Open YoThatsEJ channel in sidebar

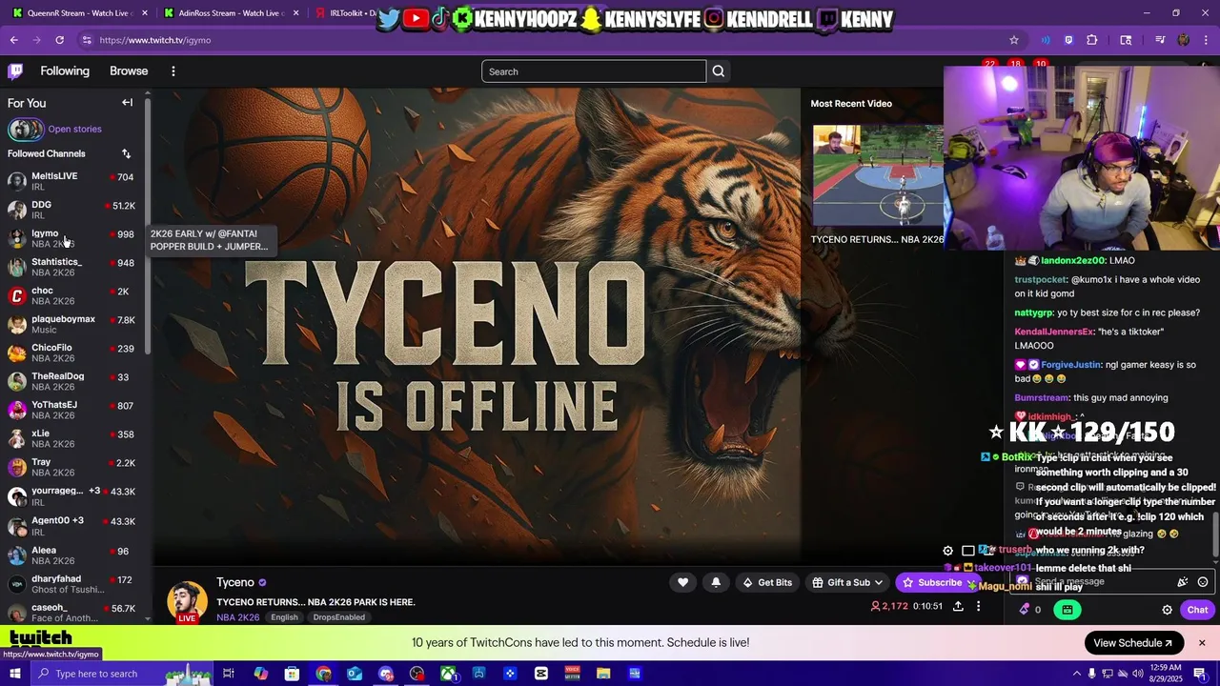point(71,410)
